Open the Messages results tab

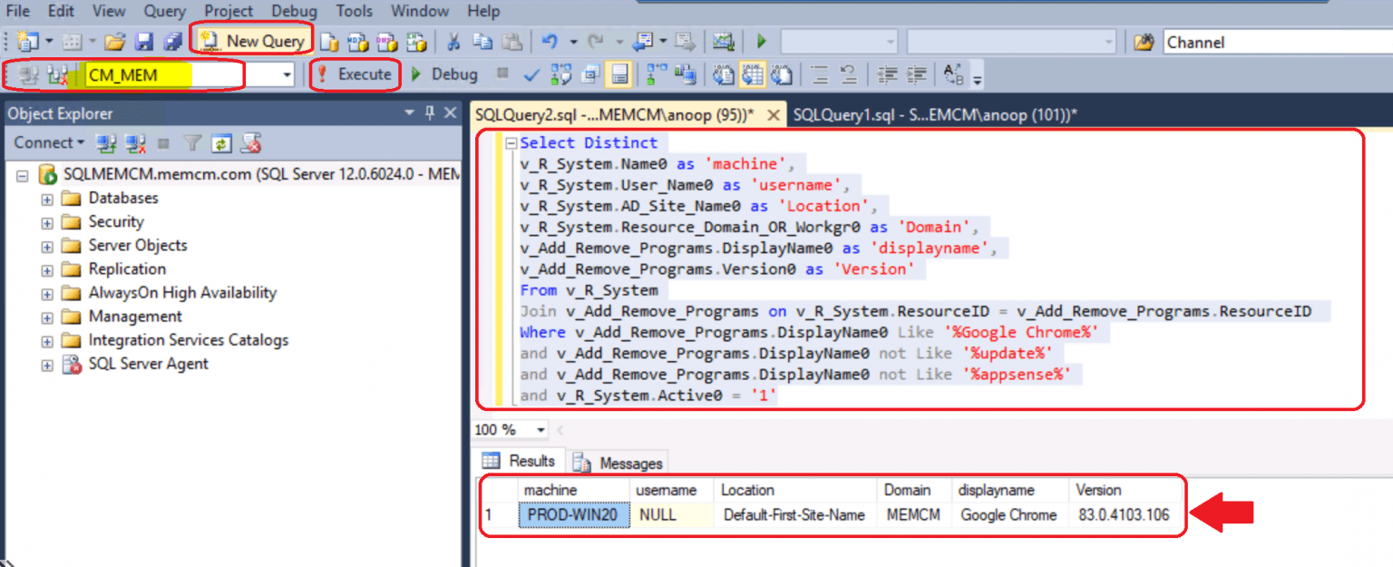point(619,463)
